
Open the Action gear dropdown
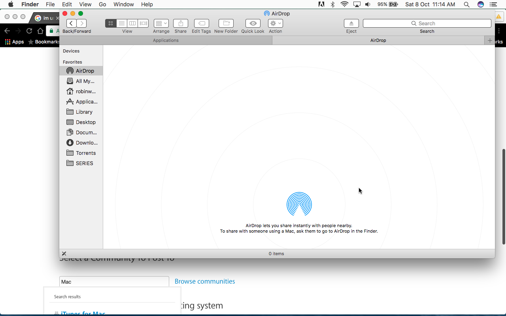coord(275,23)
